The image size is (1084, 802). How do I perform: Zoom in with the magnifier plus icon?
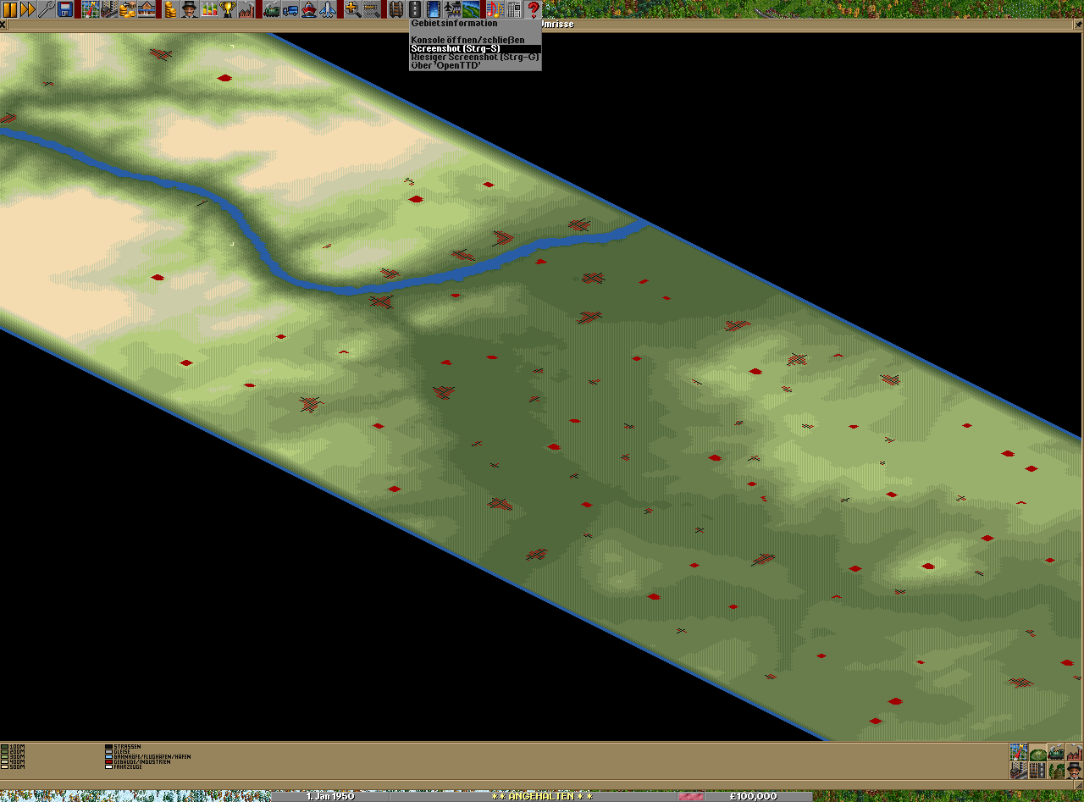pyautogui.click(x=352, y=9)
